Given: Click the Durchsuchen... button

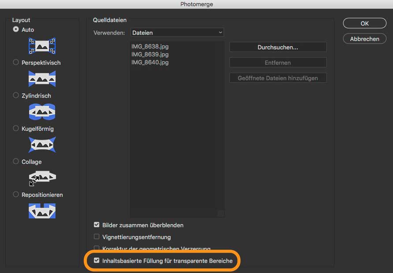Looking at the screenshot, I should pyautogui.click(x=278, y=47).
